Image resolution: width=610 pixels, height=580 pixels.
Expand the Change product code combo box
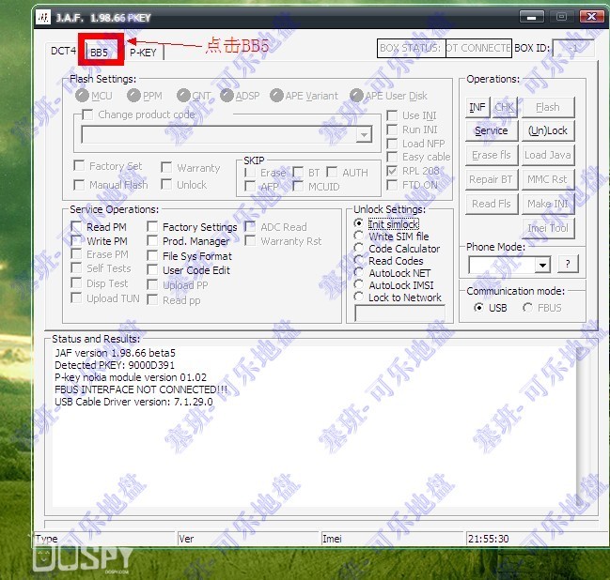365,135
